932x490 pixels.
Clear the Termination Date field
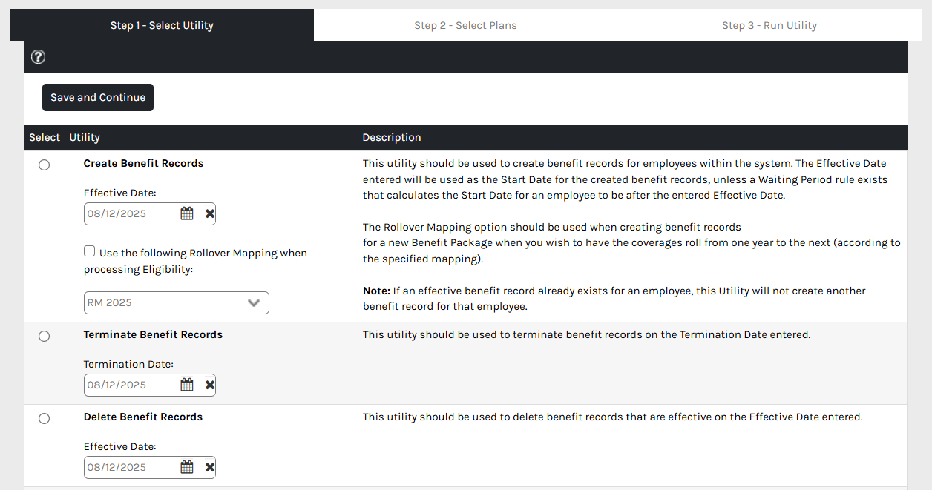(210, 385)
